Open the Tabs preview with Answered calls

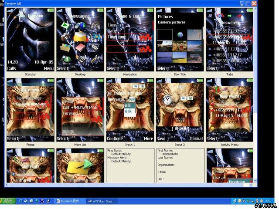[x=230, y=40]
